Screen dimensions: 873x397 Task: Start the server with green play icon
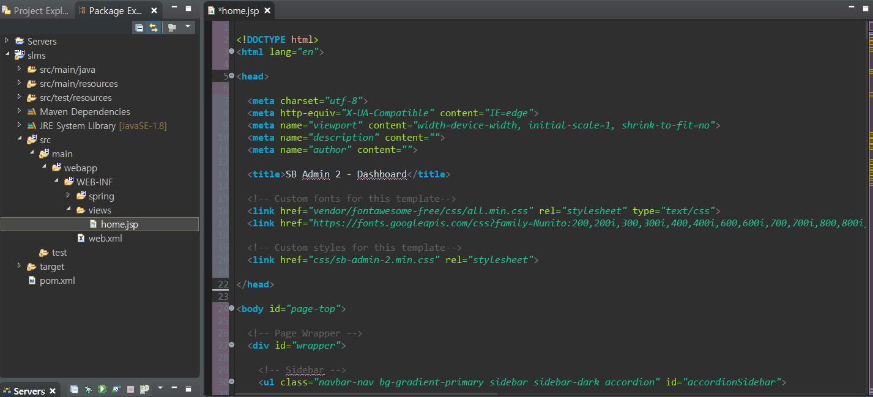(102, 389)
